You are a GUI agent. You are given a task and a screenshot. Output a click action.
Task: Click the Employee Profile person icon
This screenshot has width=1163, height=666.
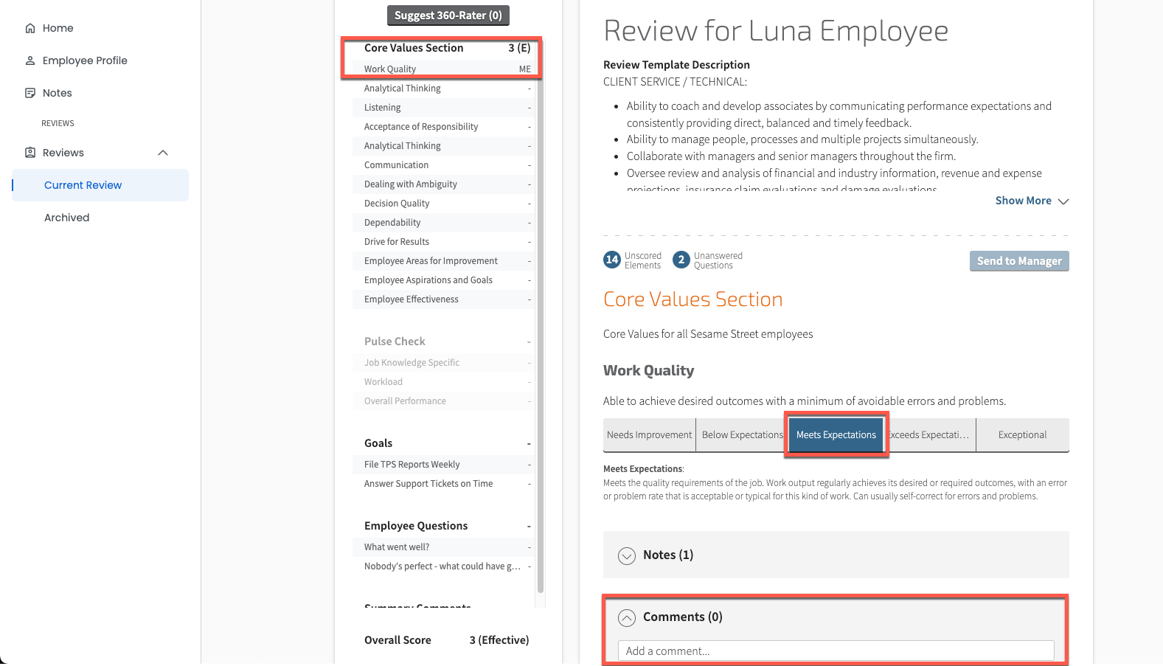click(x=30, y=60)
